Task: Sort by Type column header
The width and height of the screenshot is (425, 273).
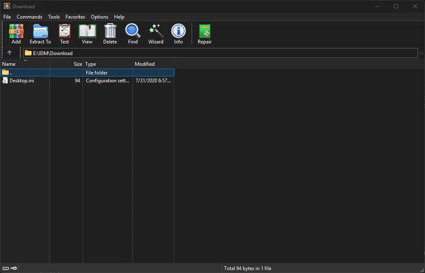Action: pos(108,64)
